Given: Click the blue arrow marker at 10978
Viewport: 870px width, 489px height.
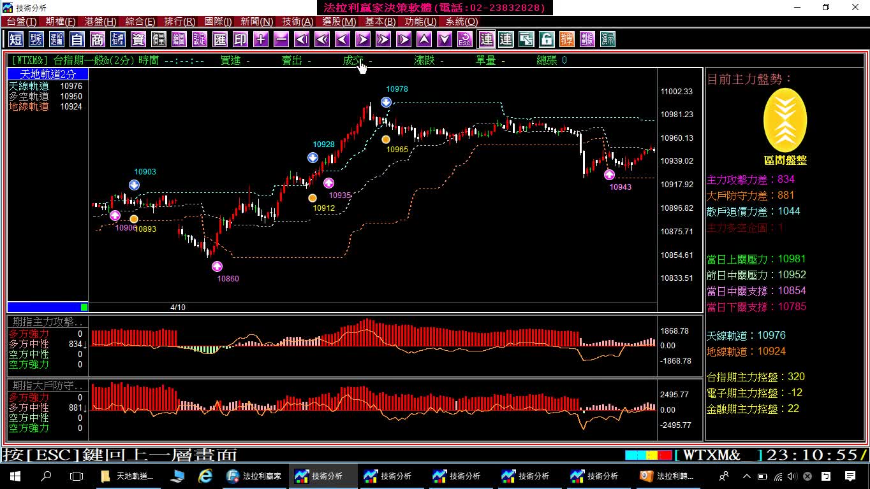Looking at the screenshot, I should [x=387, y=102].
